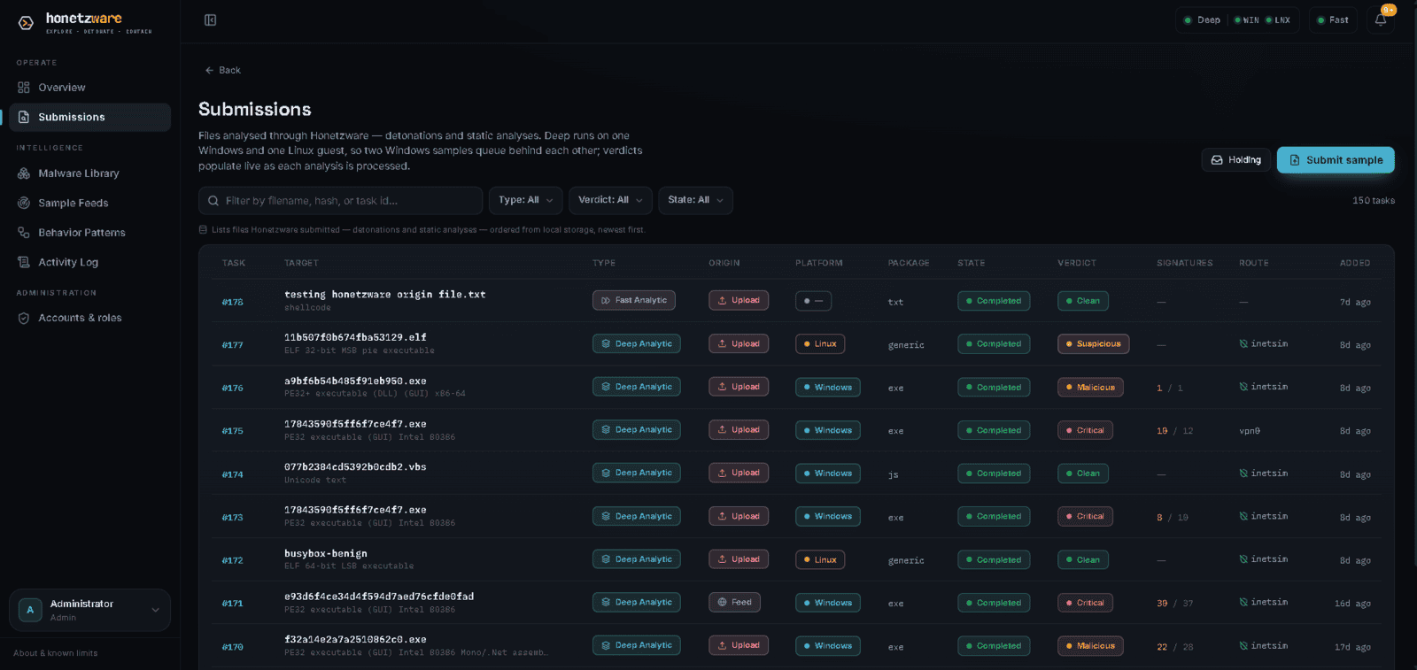Click the upload icon on task #178's origin

[723, 301]
